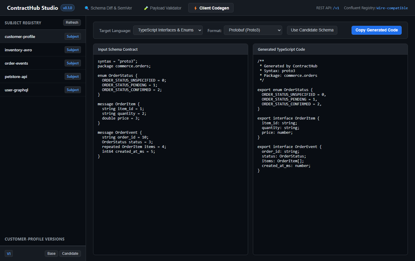Screen dimensions: 415x261
Task: Select the order-events subject
Action: point(43,63)
